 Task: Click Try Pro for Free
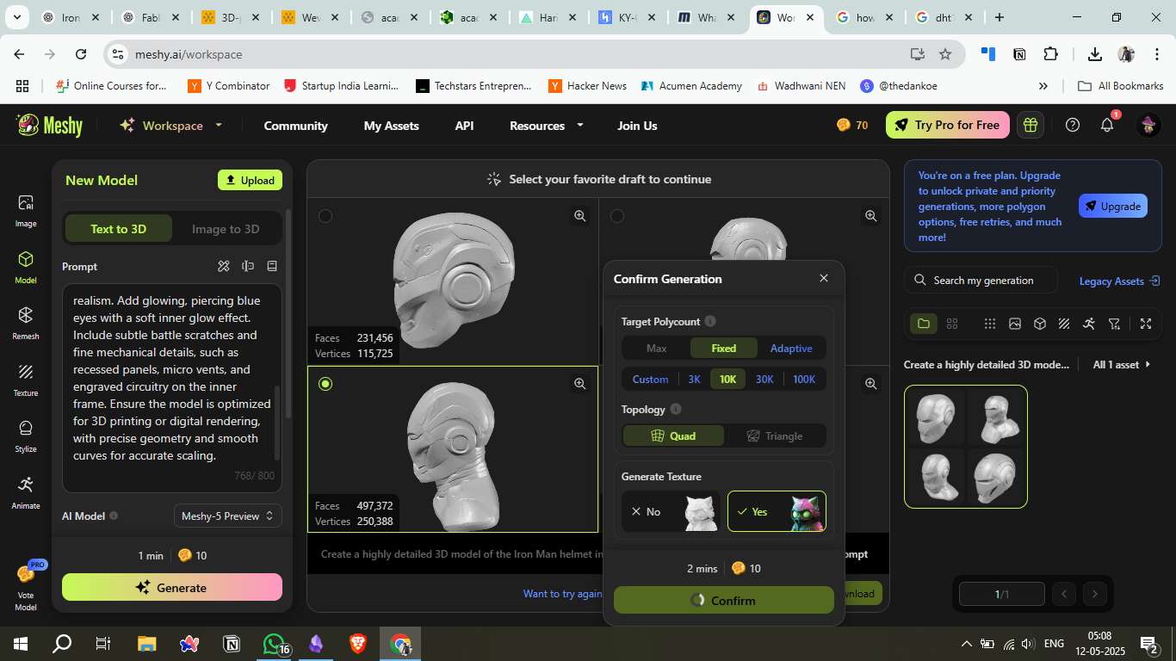947,125
